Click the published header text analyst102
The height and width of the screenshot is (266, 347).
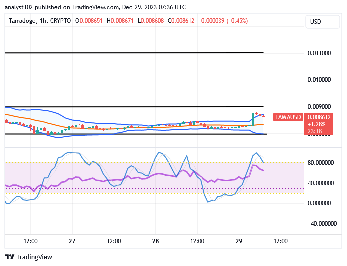[19, 7]
